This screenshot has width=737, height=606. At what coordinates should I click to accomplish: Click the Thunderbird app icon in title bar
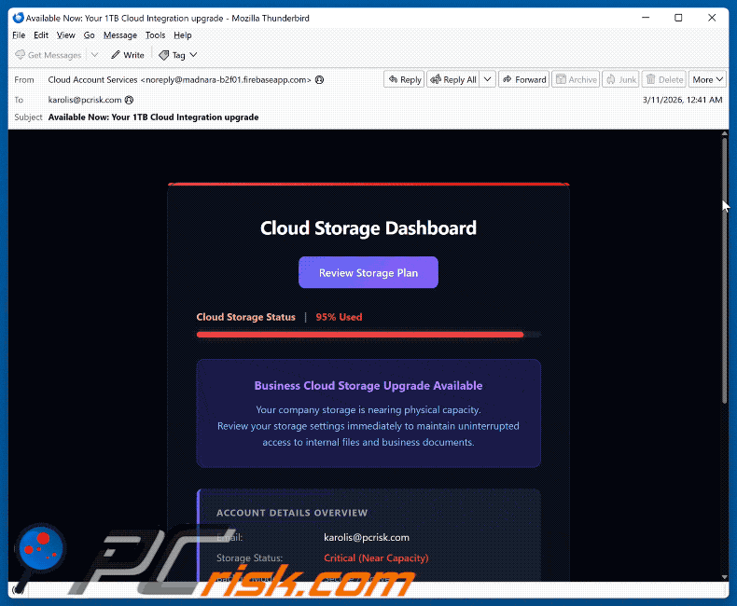19,18
